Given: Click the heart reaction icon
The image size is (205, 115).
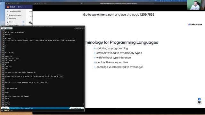Looking at the screenshot, I should point(199,102).
